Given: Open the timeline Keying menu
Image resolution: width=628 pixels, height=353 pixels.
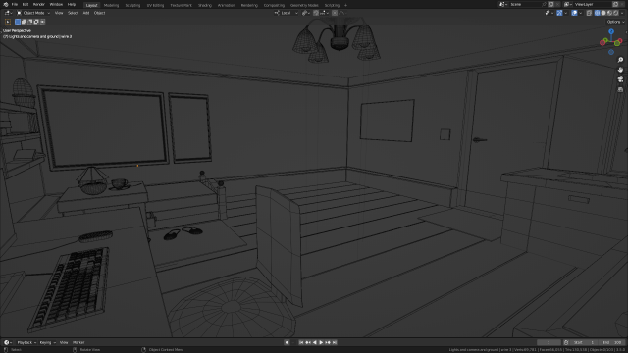Looking at the screenshot, I should pyautogui.click(x=47, y=342).
